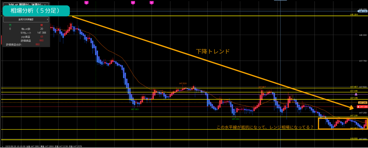This screenshot has width=368, height=148.
Task: Click the green 売 column header
Action: coord(10,25)
